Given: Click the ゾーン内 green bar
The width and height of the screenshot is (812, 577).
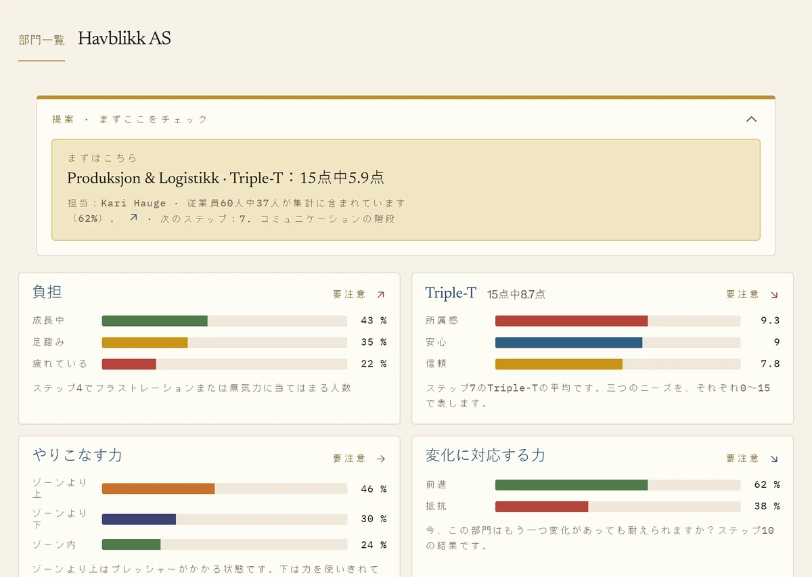Looking at the screenshot, I should click(x=131, y=545).
